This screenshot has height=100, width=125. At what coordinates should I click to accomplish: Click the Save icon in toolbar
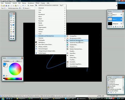[x=6, y=6]
